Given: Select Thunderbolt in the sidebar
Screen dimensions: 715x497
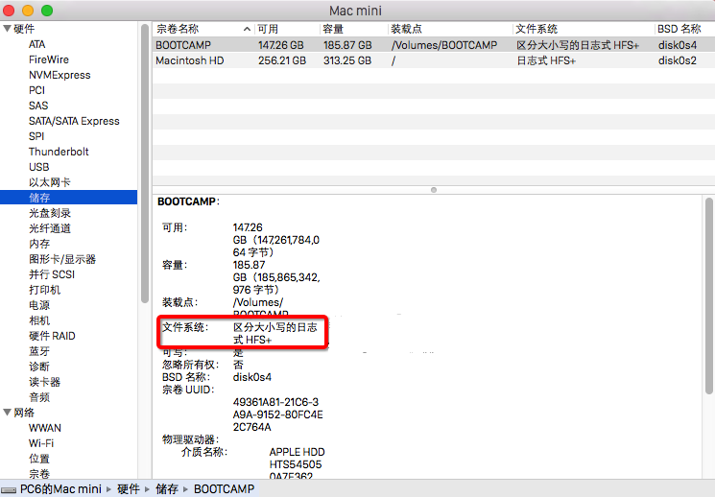Looking at the screenshot, I should 59,152.
